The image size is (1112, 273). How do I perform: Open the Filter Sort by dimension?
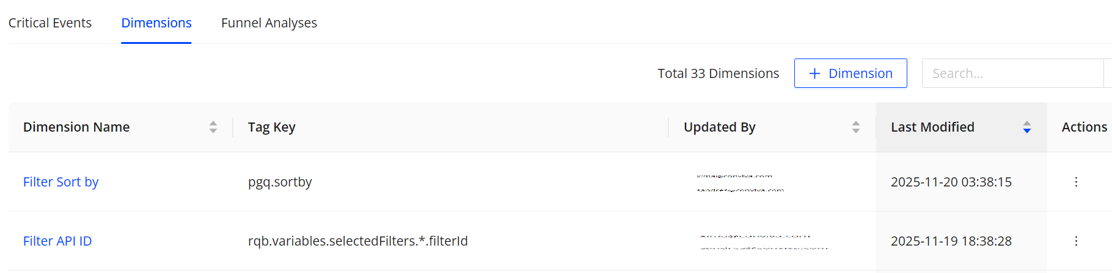coord(61,182)
